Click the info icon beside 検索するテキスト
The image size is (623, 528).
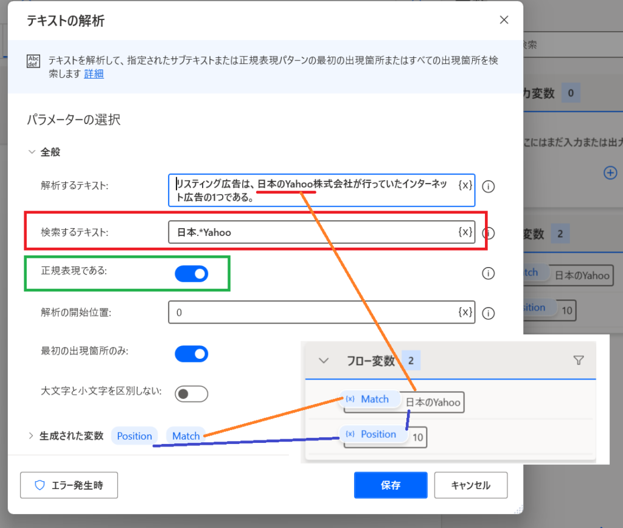click(487, 233)
